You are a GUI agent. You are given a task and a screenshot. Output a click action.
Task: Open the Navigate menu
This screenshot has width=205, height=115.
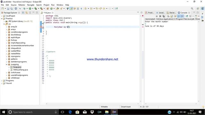[x=31, y=5]
